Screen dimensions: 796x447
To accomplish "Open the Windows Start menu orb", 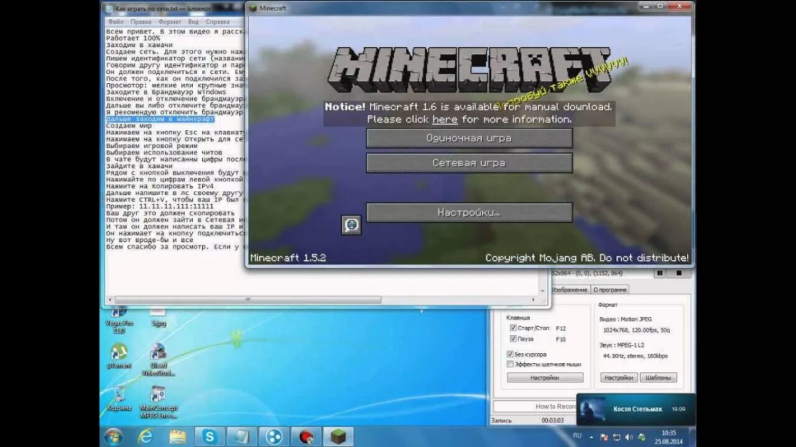I will pyautogui.click(x=113, y=436).
